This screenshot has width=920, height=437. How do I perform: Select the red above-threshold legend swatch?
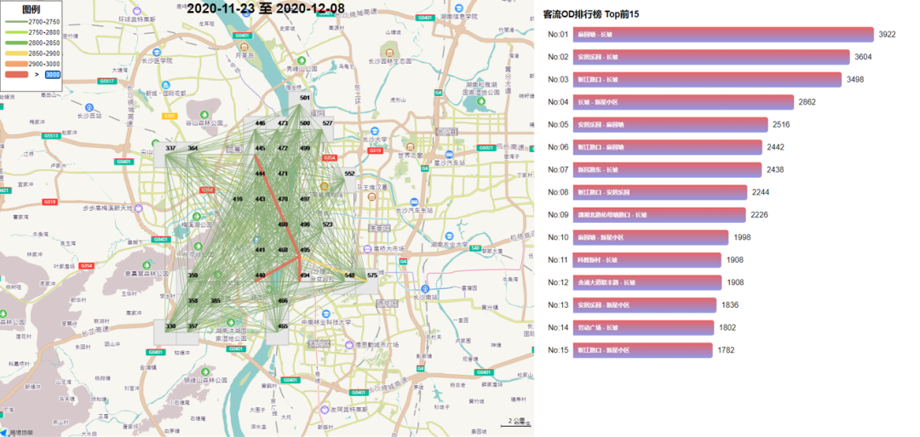(16, 75)
